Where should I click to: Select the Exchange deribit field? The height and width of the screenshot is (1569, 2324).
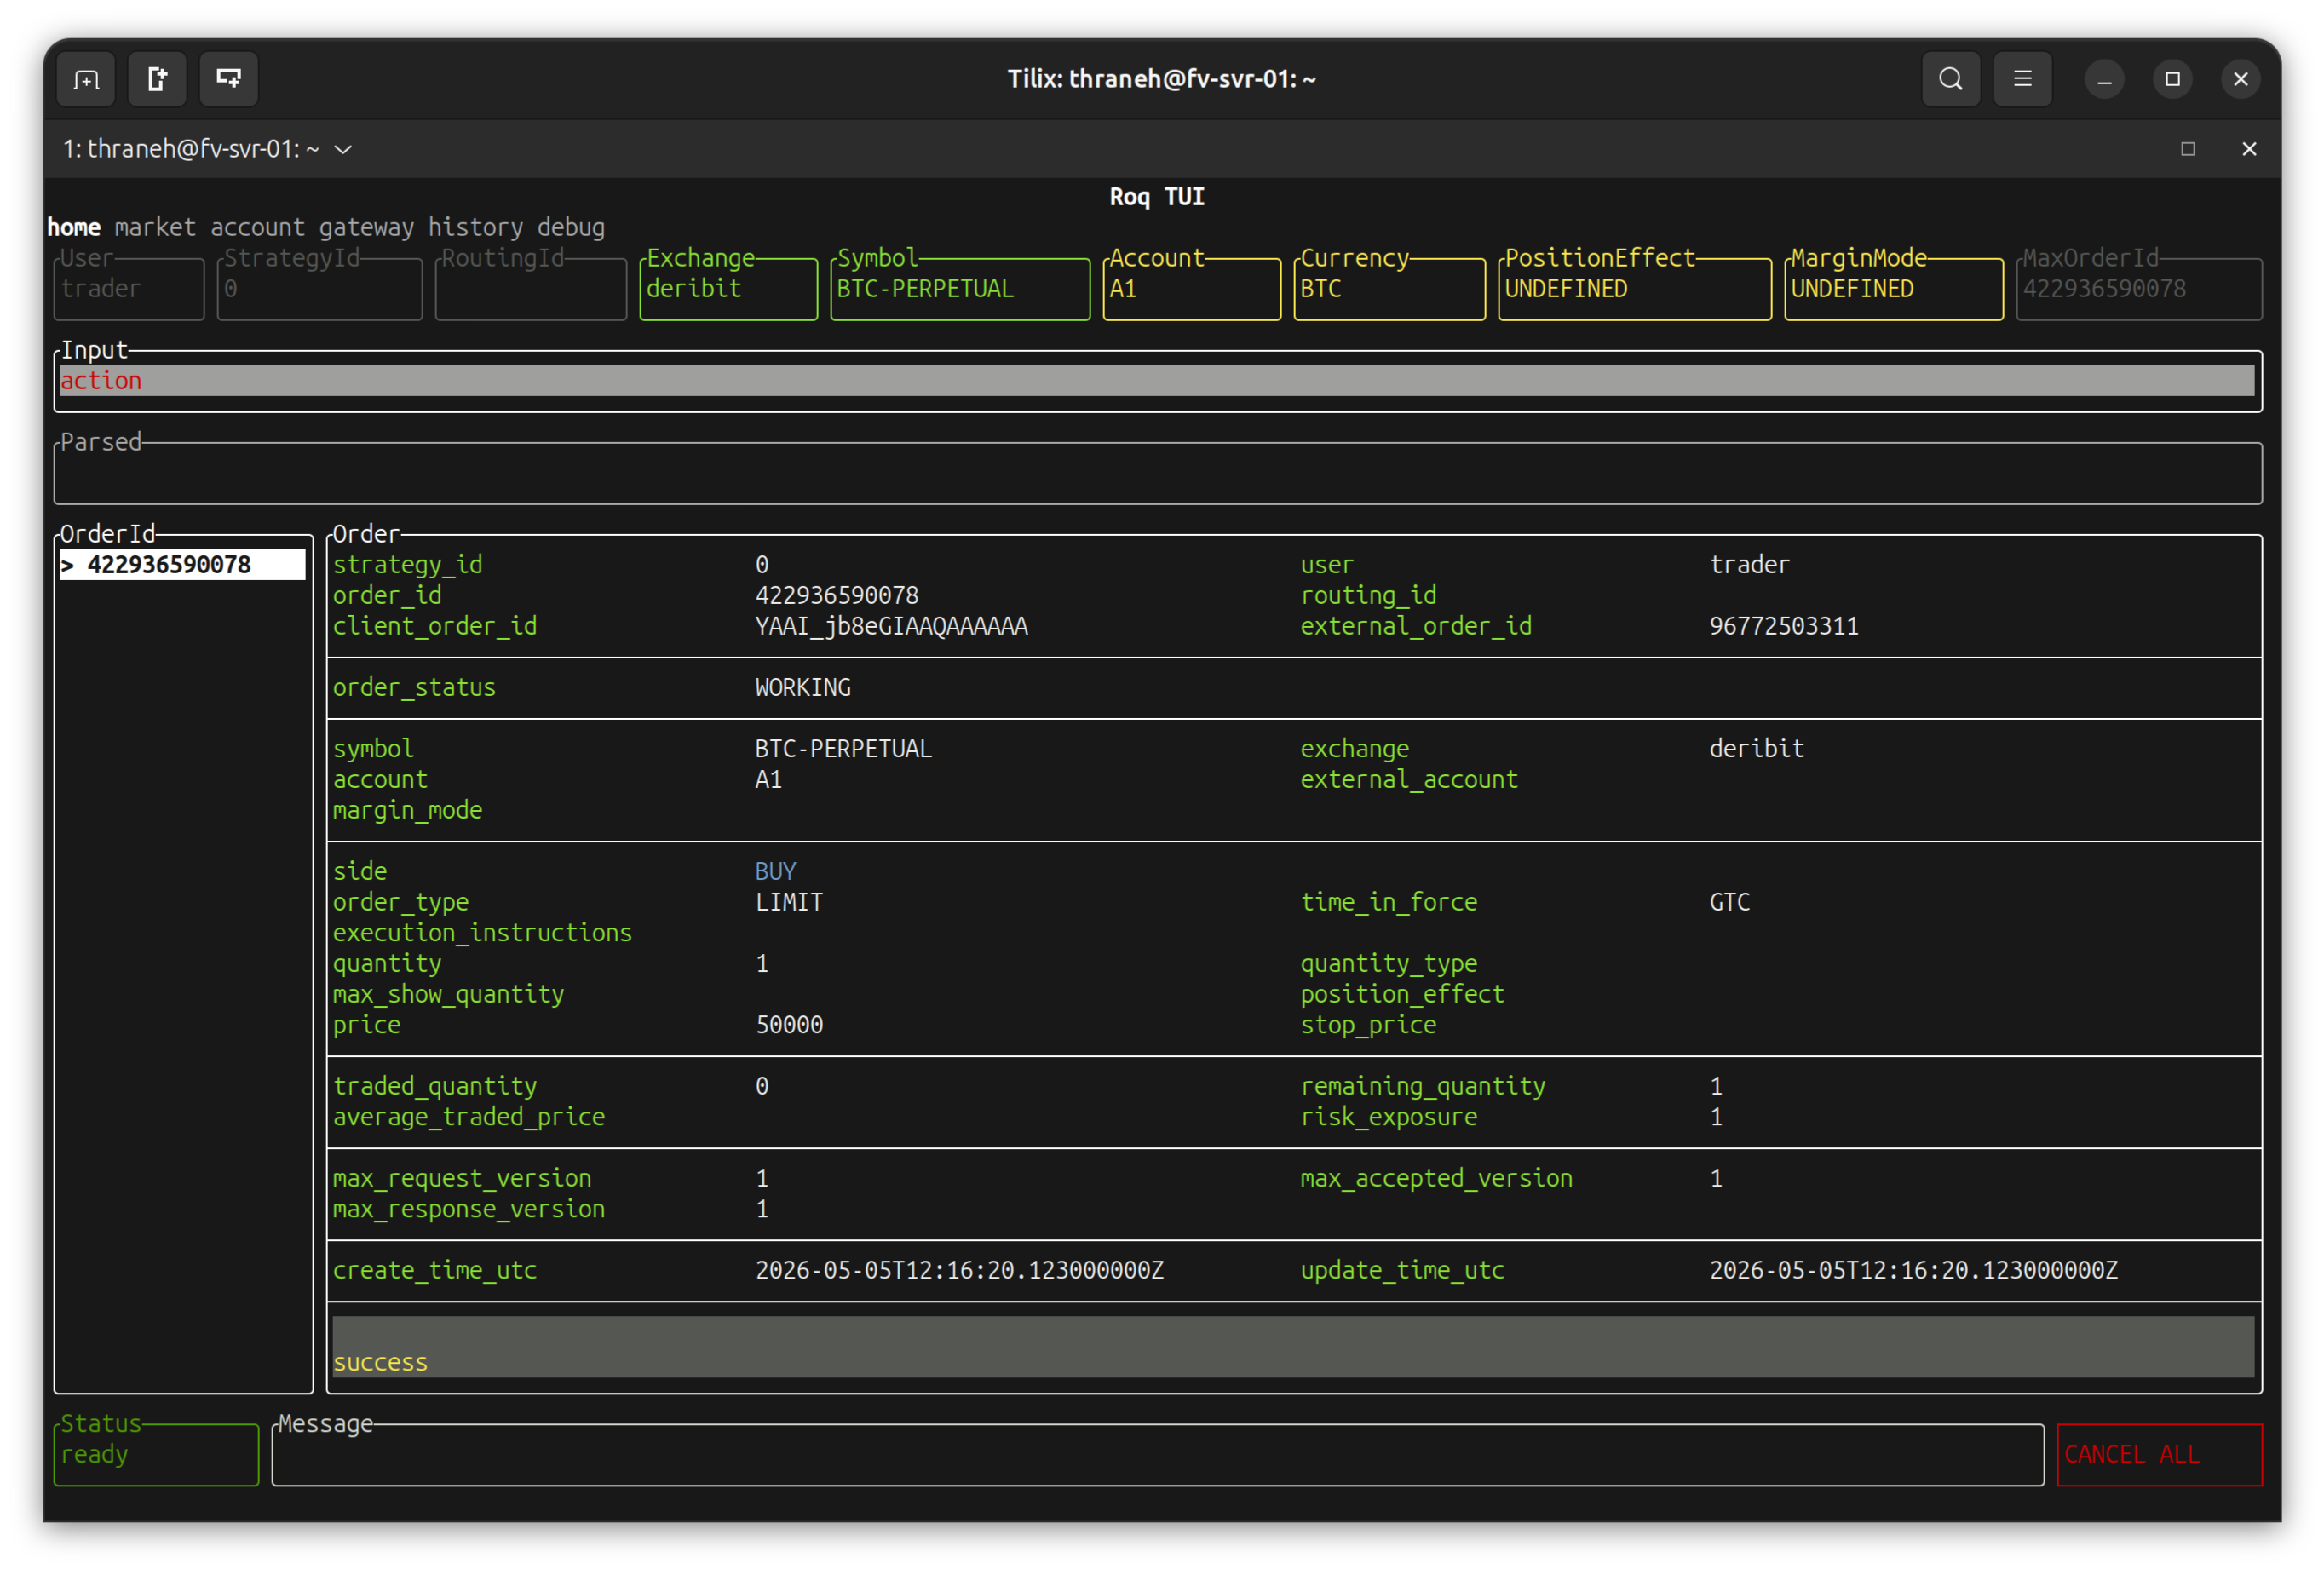pyautogui.click(x=729, y=288)
